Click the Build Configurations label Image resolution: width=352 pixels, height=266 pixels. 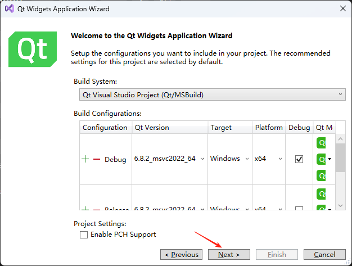pos(108,114)
